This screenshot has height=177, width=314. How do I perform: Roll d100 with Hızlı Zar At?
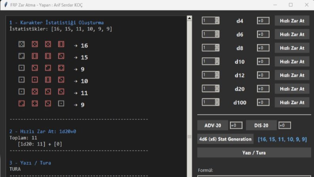point(292,102)
